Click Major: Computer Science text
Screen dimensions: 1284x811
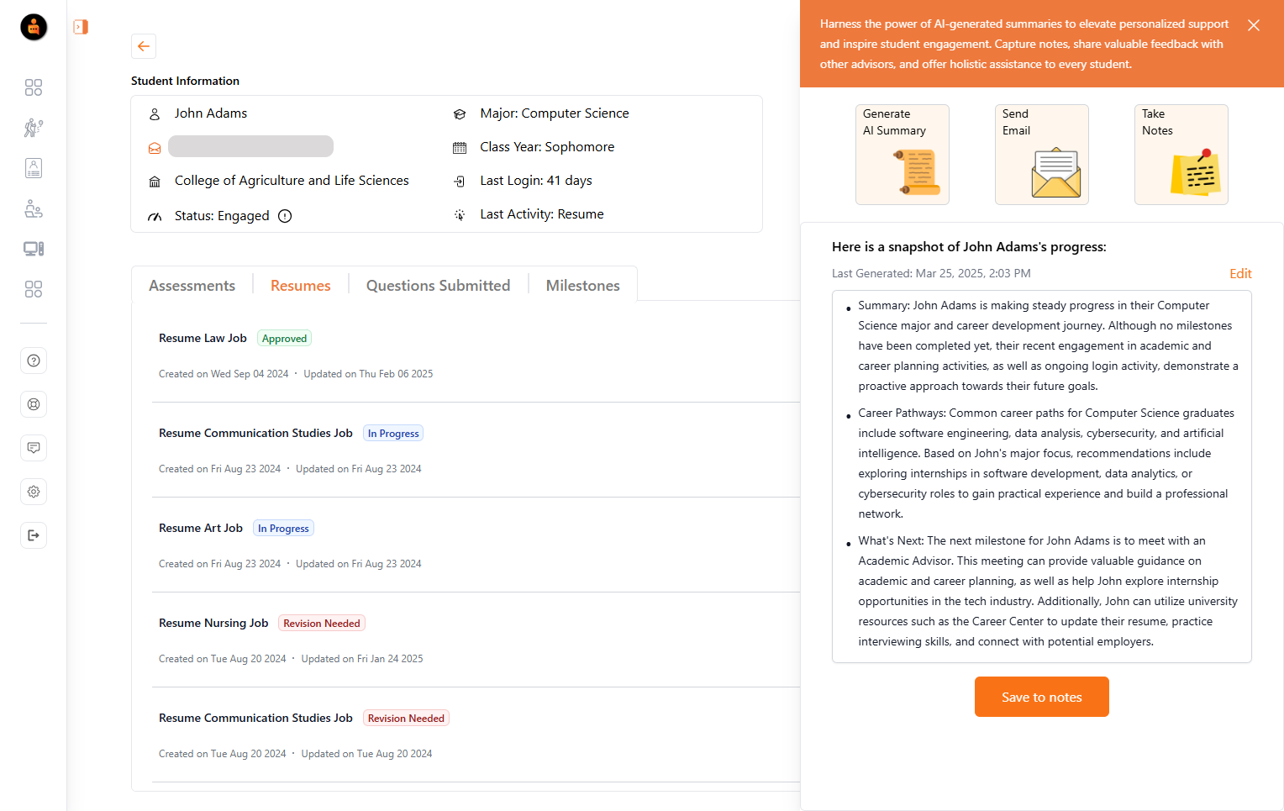tap(555, 113)
